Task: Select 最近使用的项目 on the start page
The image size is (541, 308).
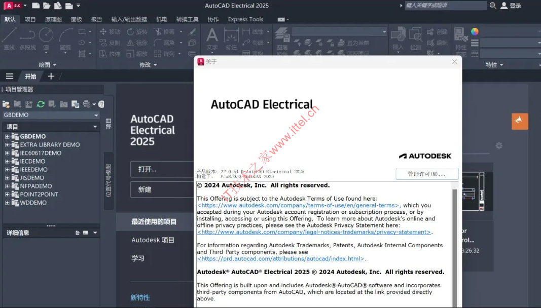Action: point(154,222)
